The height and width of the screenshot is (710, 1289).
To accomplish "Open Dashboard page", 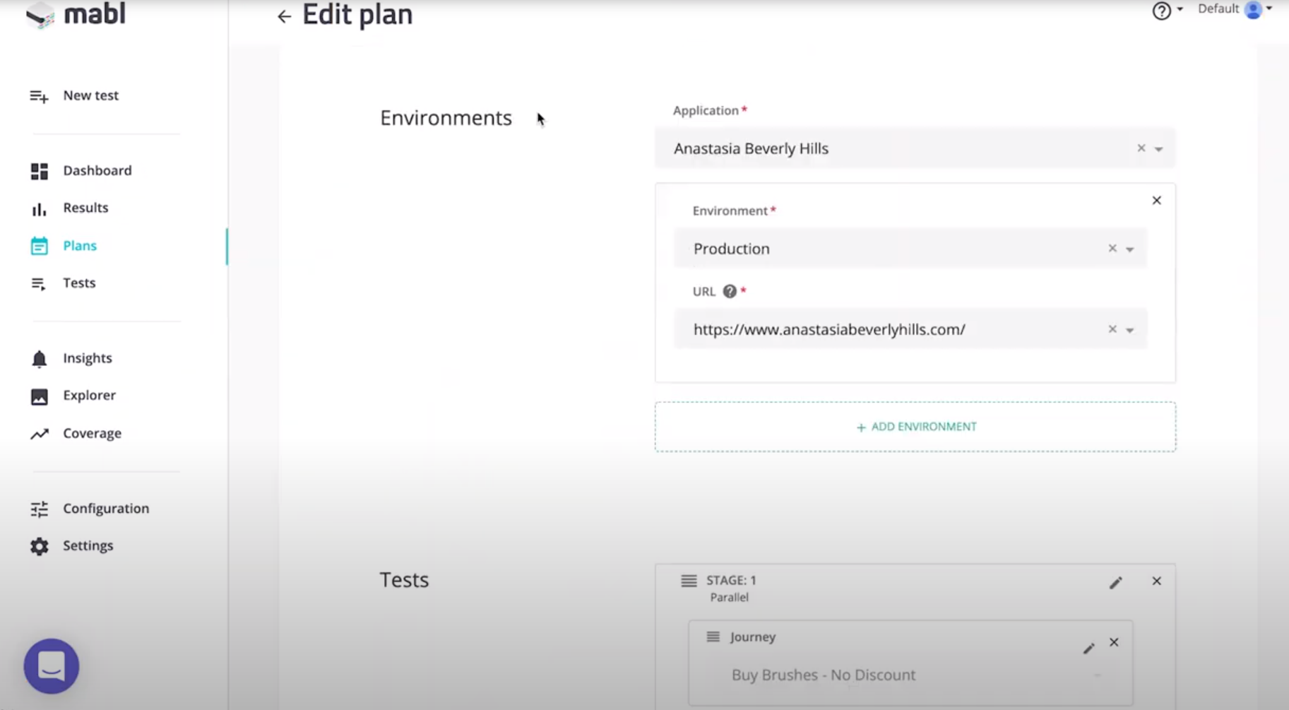I will point(97,170).
